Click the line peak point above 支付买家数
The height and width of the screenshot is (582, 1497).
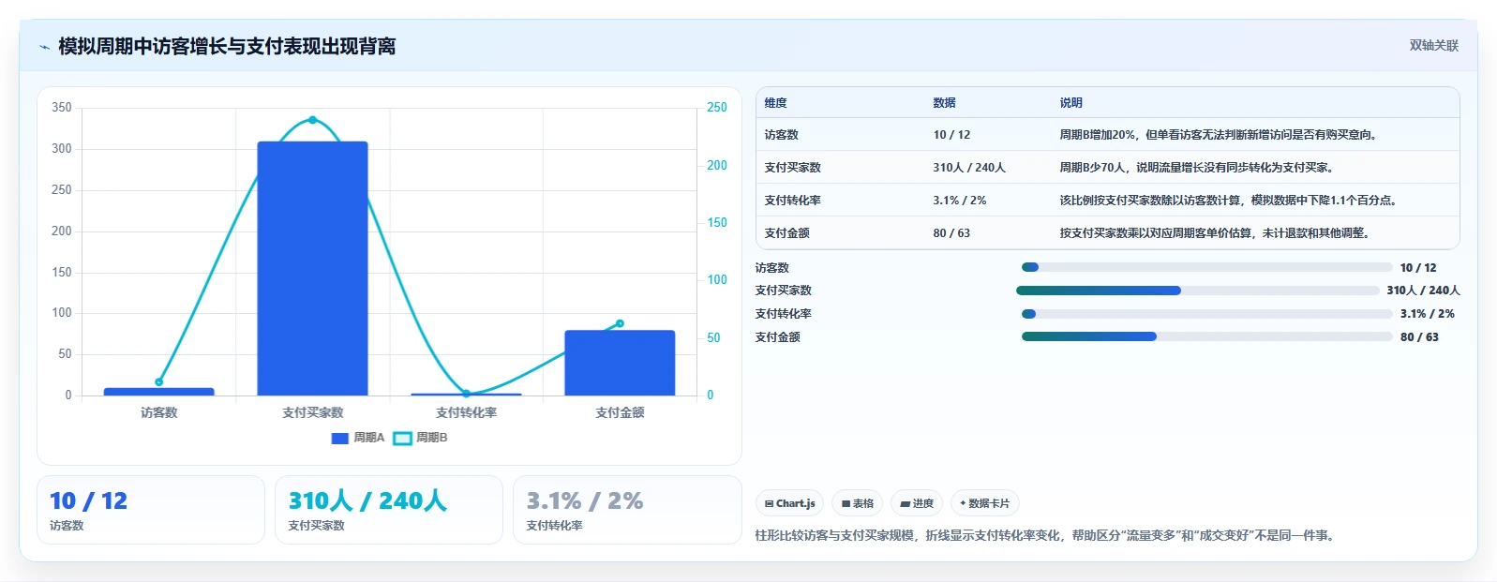tap(312, 120)
